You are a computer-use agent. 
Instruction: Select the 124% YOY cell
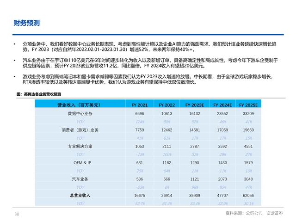tap(140, 122)
